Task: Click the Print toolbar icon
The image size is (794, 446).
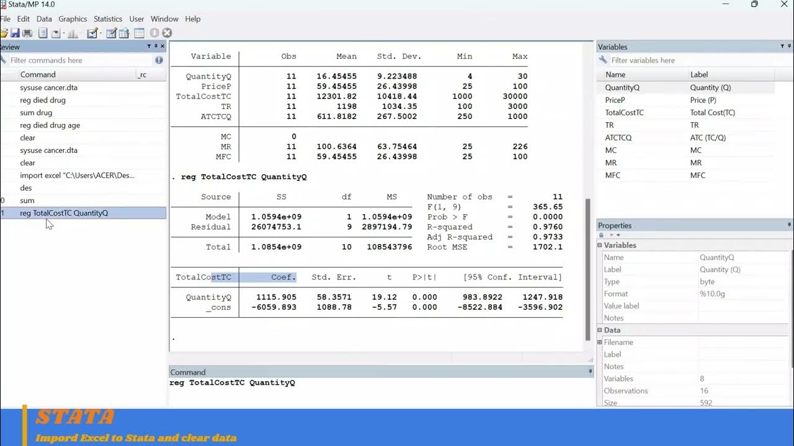Action: pyautogui.click(x=27, y=33)
